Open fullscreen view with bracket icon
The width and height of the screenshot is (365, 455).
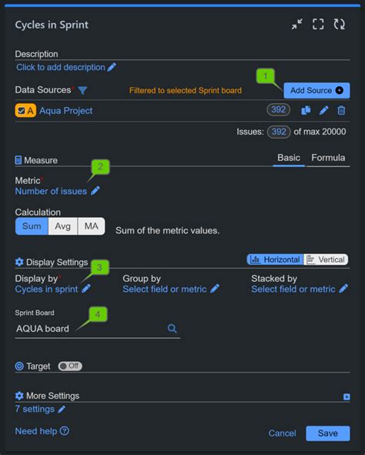click(x=318, y=25)
